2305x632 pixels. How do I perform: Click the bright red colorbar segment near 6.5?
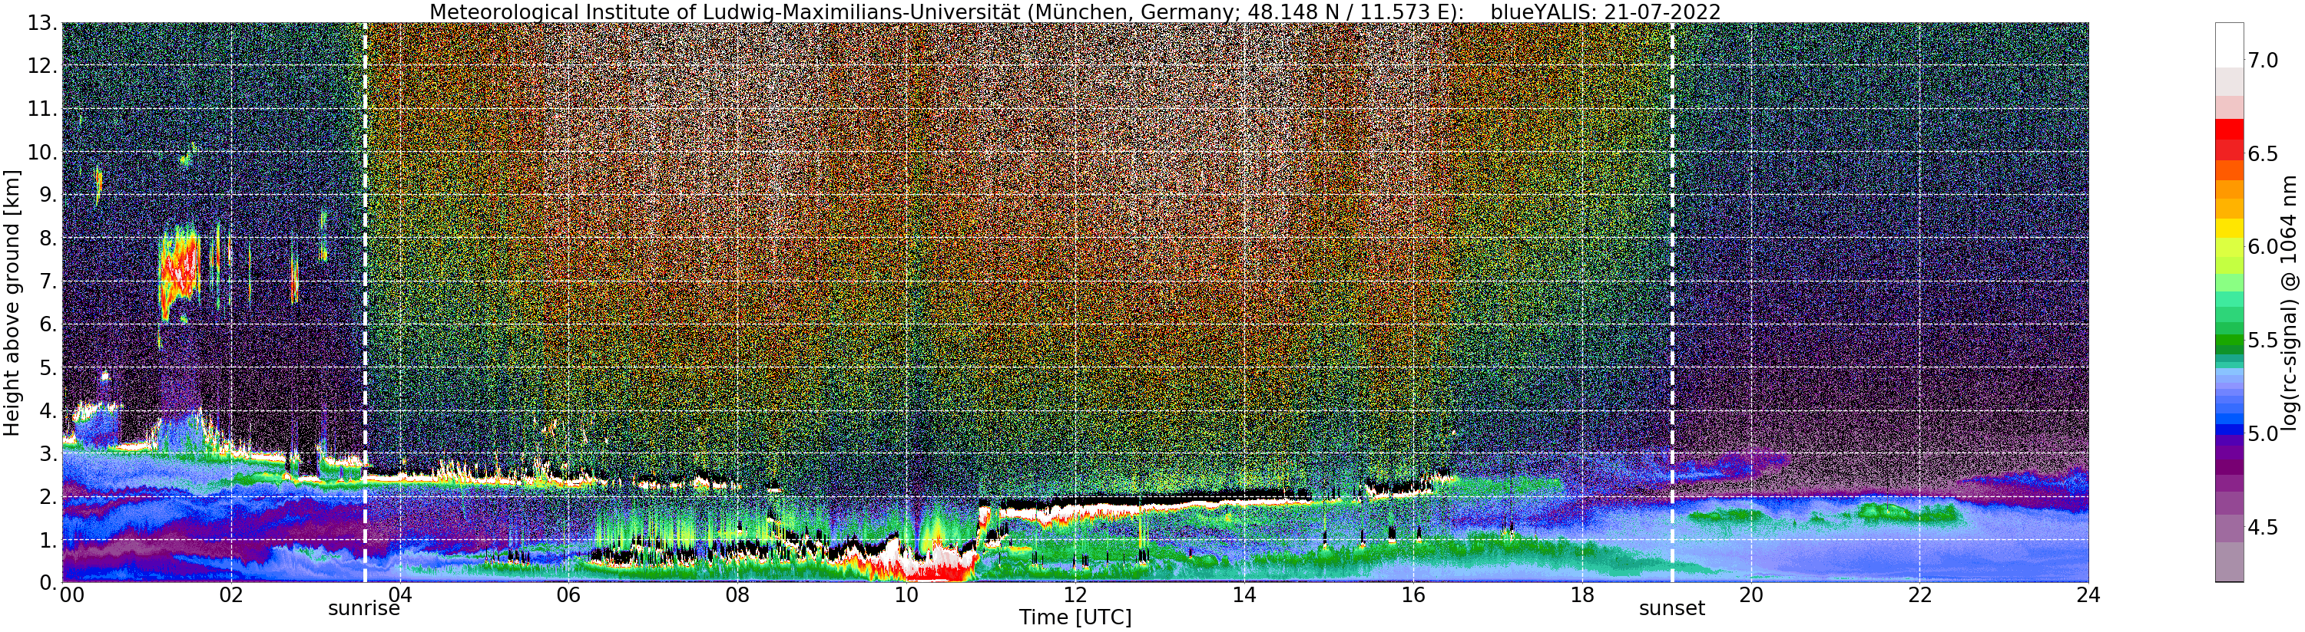(x=2229, y=130)
